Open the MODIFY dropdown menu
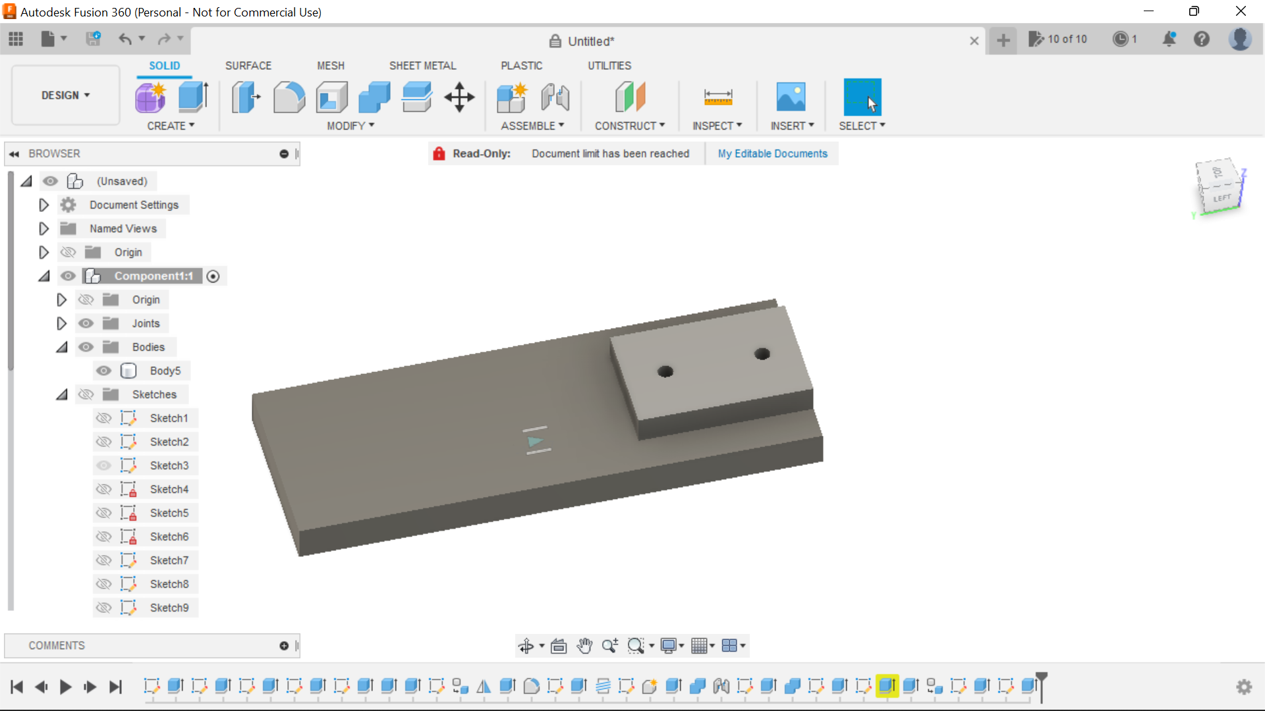The height and width of the screenshot is (711, 1265). tap(351, 126)
